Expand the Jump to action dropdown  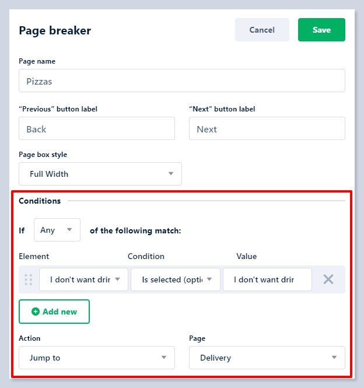96,358
